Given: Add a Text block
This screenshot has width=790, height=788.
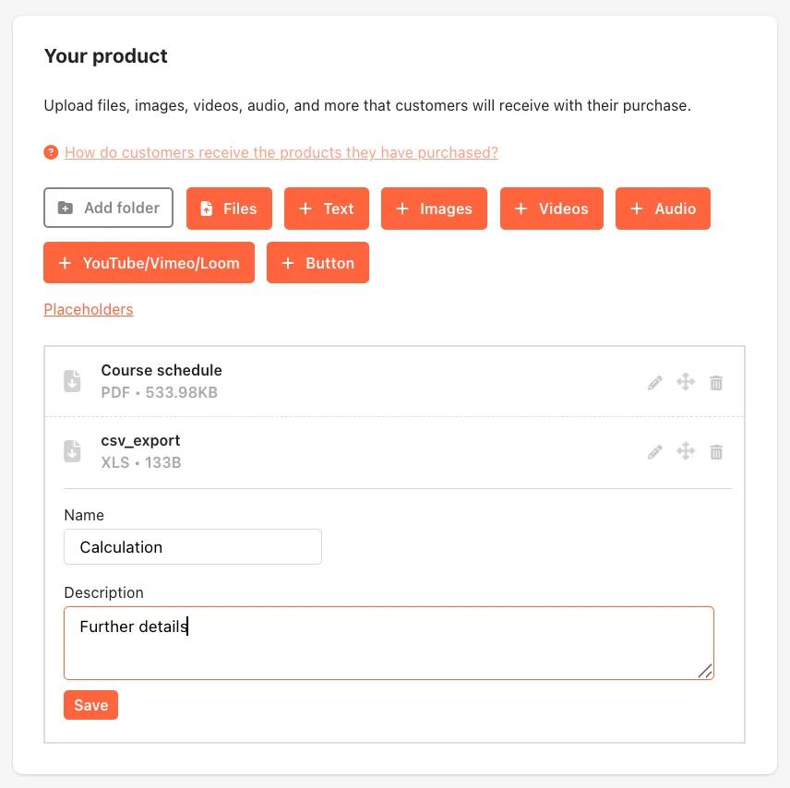Looking at the screenshot, I should [327, 209].
